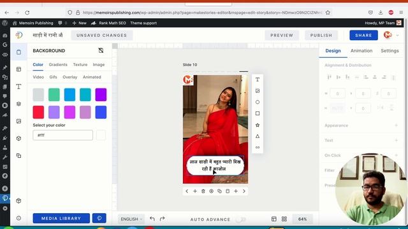408x229 pixels.
Task: Play the slide preview icon
Action: coord(211,191)
